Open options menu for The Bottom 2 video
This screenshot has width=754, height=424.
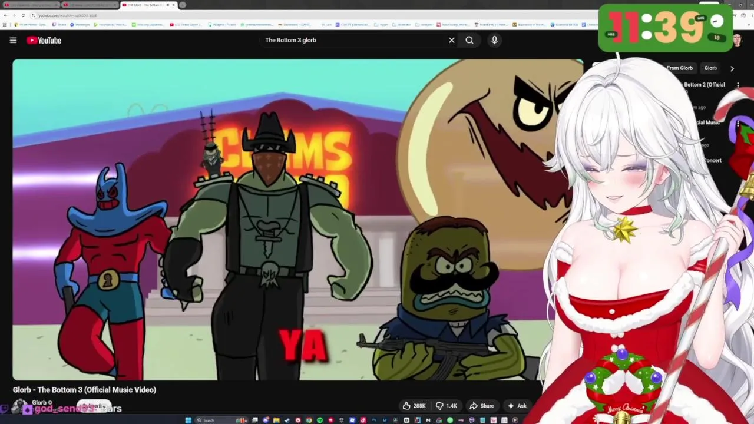[738, 85]
